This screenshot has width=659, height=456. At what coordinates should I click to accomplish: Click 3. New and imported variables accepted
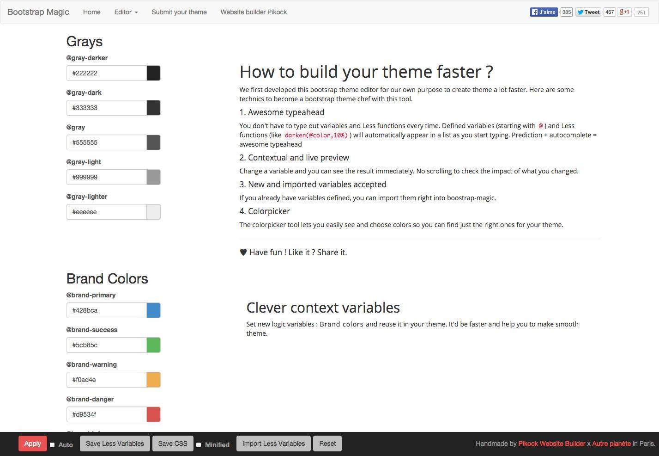313,185
